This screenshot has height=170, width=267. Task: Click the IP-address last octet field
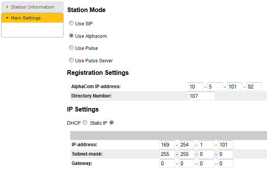226,145
